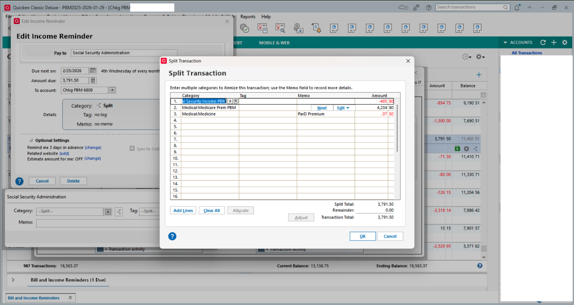Click Next in split row 2
The width and height of the screenshot is (574, 305).
tap(322, 108)
